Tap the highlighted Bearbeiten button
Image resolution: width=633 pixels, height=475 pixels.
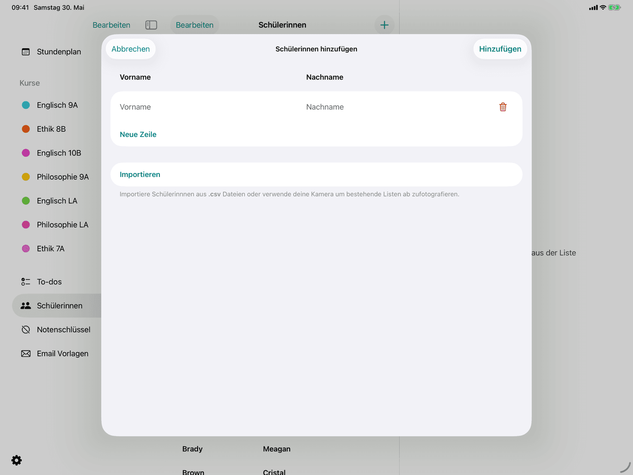coord(195,25)
